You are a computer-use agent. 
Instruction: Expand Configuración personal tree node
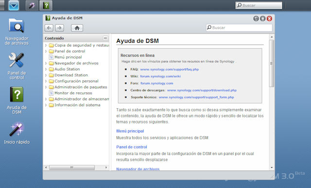pos(46,81)
